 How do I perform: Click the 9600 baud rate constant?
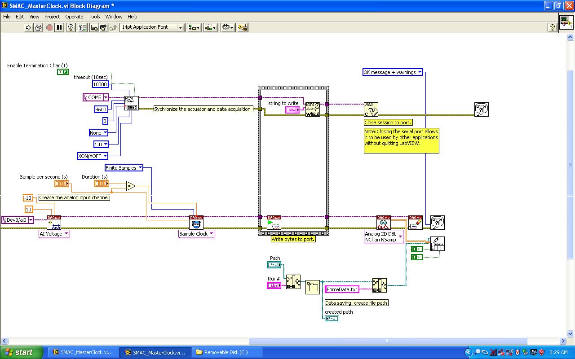(x=101, y=109)
